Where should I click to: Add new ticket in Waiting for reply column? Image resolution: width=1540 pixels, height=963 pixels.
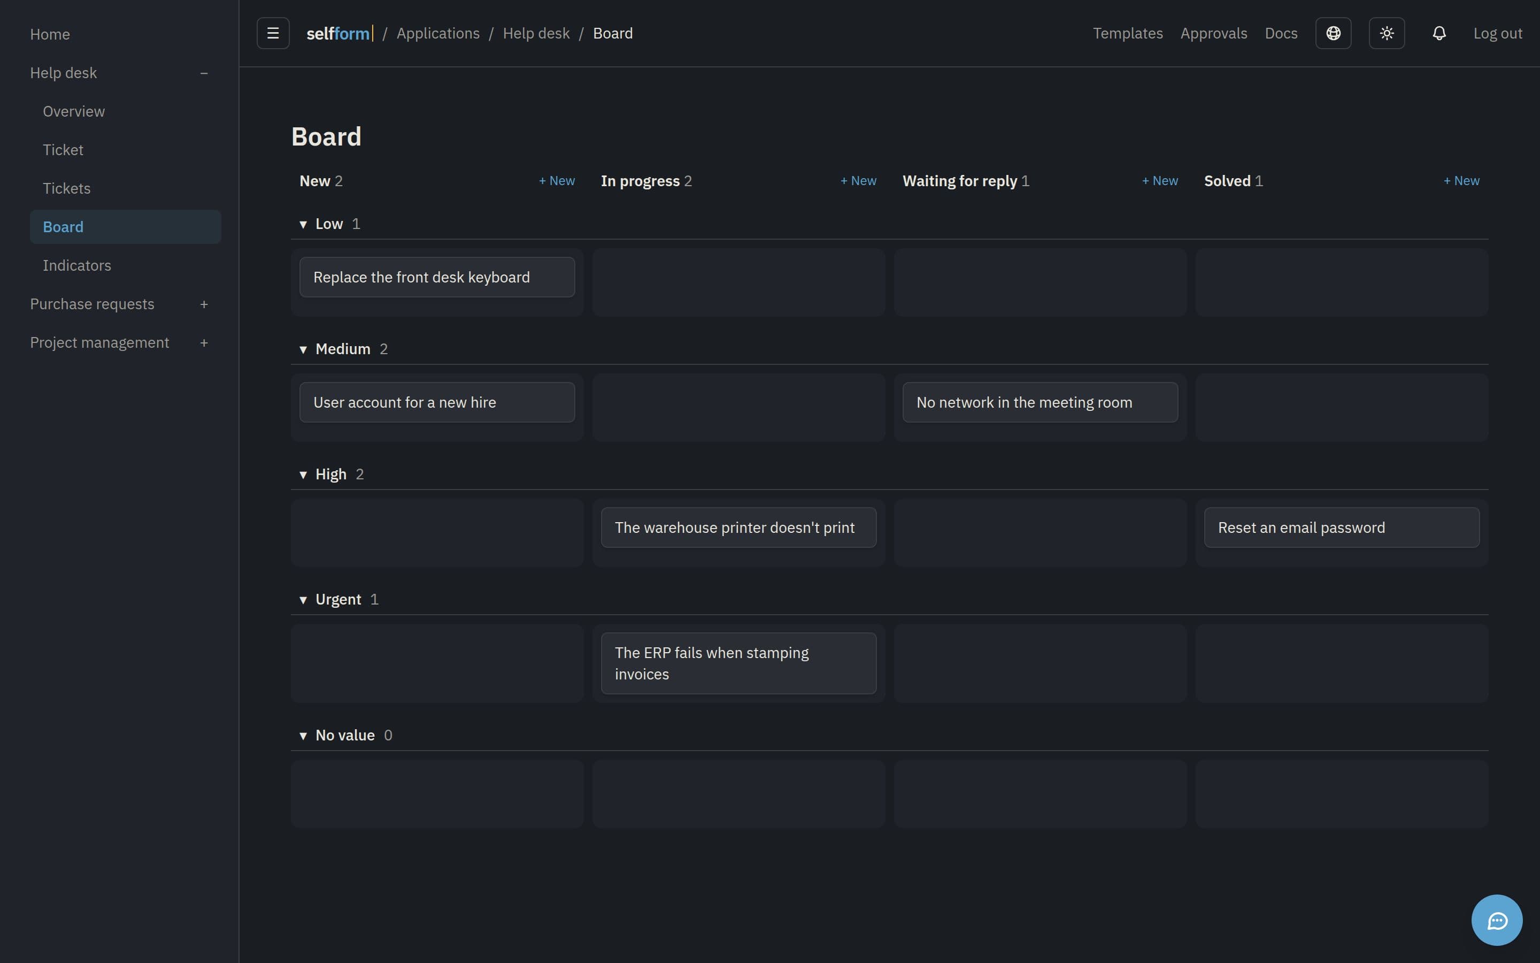click(x=1160, y=181)
